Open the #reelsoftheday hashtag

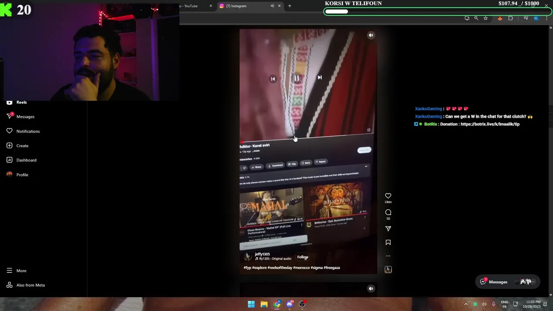[280, 268]
